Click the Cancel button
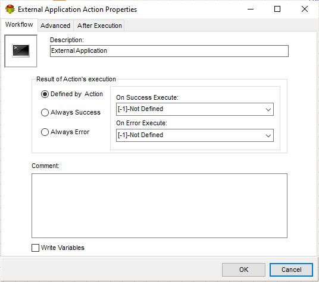Screen dimensions: 319x282 (x=291, y=270)
